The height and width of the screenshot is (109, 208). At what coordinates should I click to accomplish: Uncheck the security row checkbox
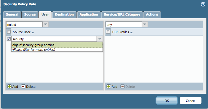(9, 39)
